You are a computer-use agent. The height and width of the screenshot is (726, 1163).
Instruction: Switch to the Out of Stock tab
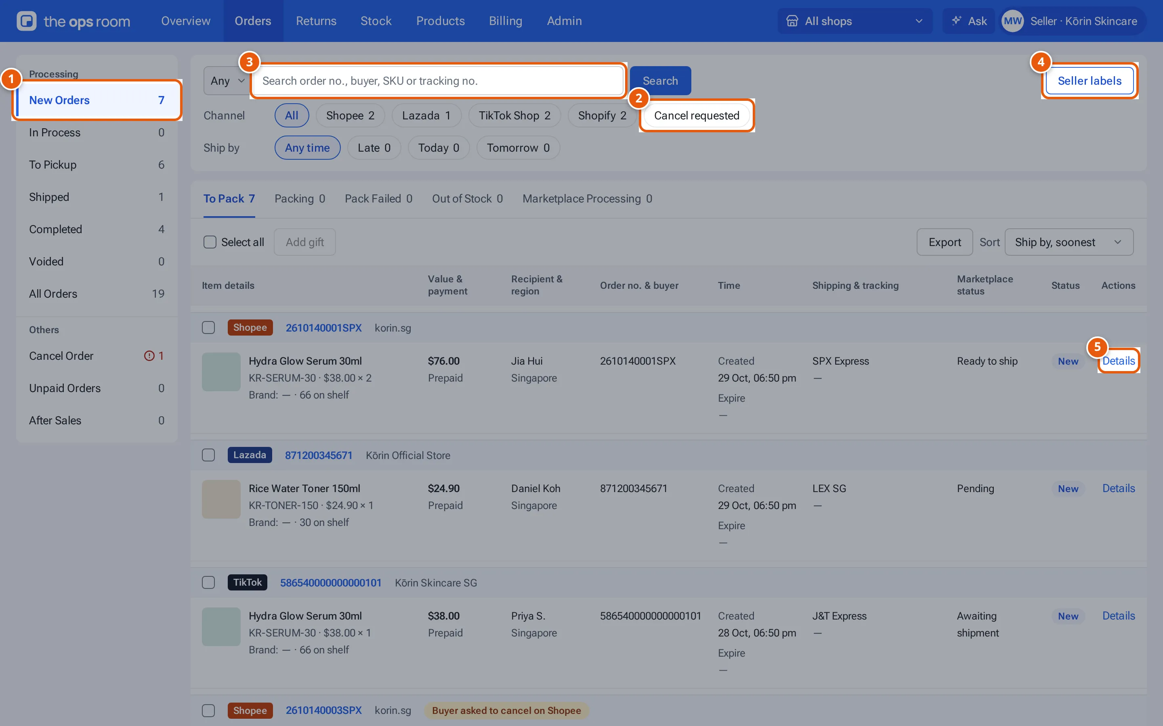pyautogui.click(x=467, y=199)
